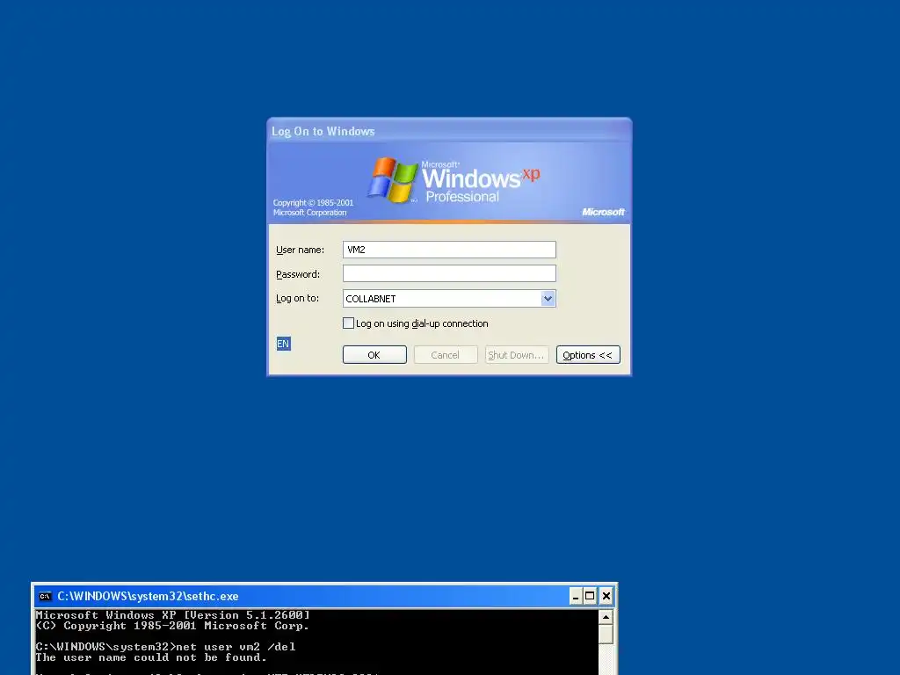Click the sethc.exe command prompt system icon
This screenshot has width=900, height=675.
pos(45,597)
